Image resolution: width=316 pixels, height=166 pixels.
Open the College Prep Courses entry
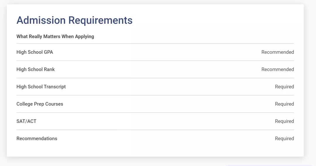[39, 104]
